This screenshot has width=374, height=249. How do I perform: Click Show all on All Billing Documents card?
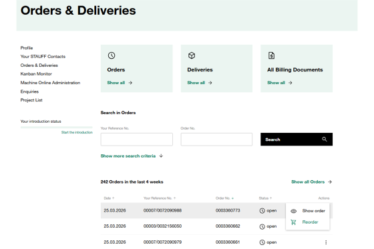pos(276,83)
